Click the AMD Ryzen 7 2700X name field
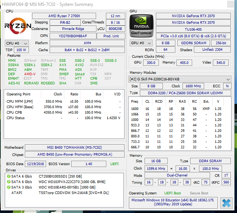 pos(64,16)
